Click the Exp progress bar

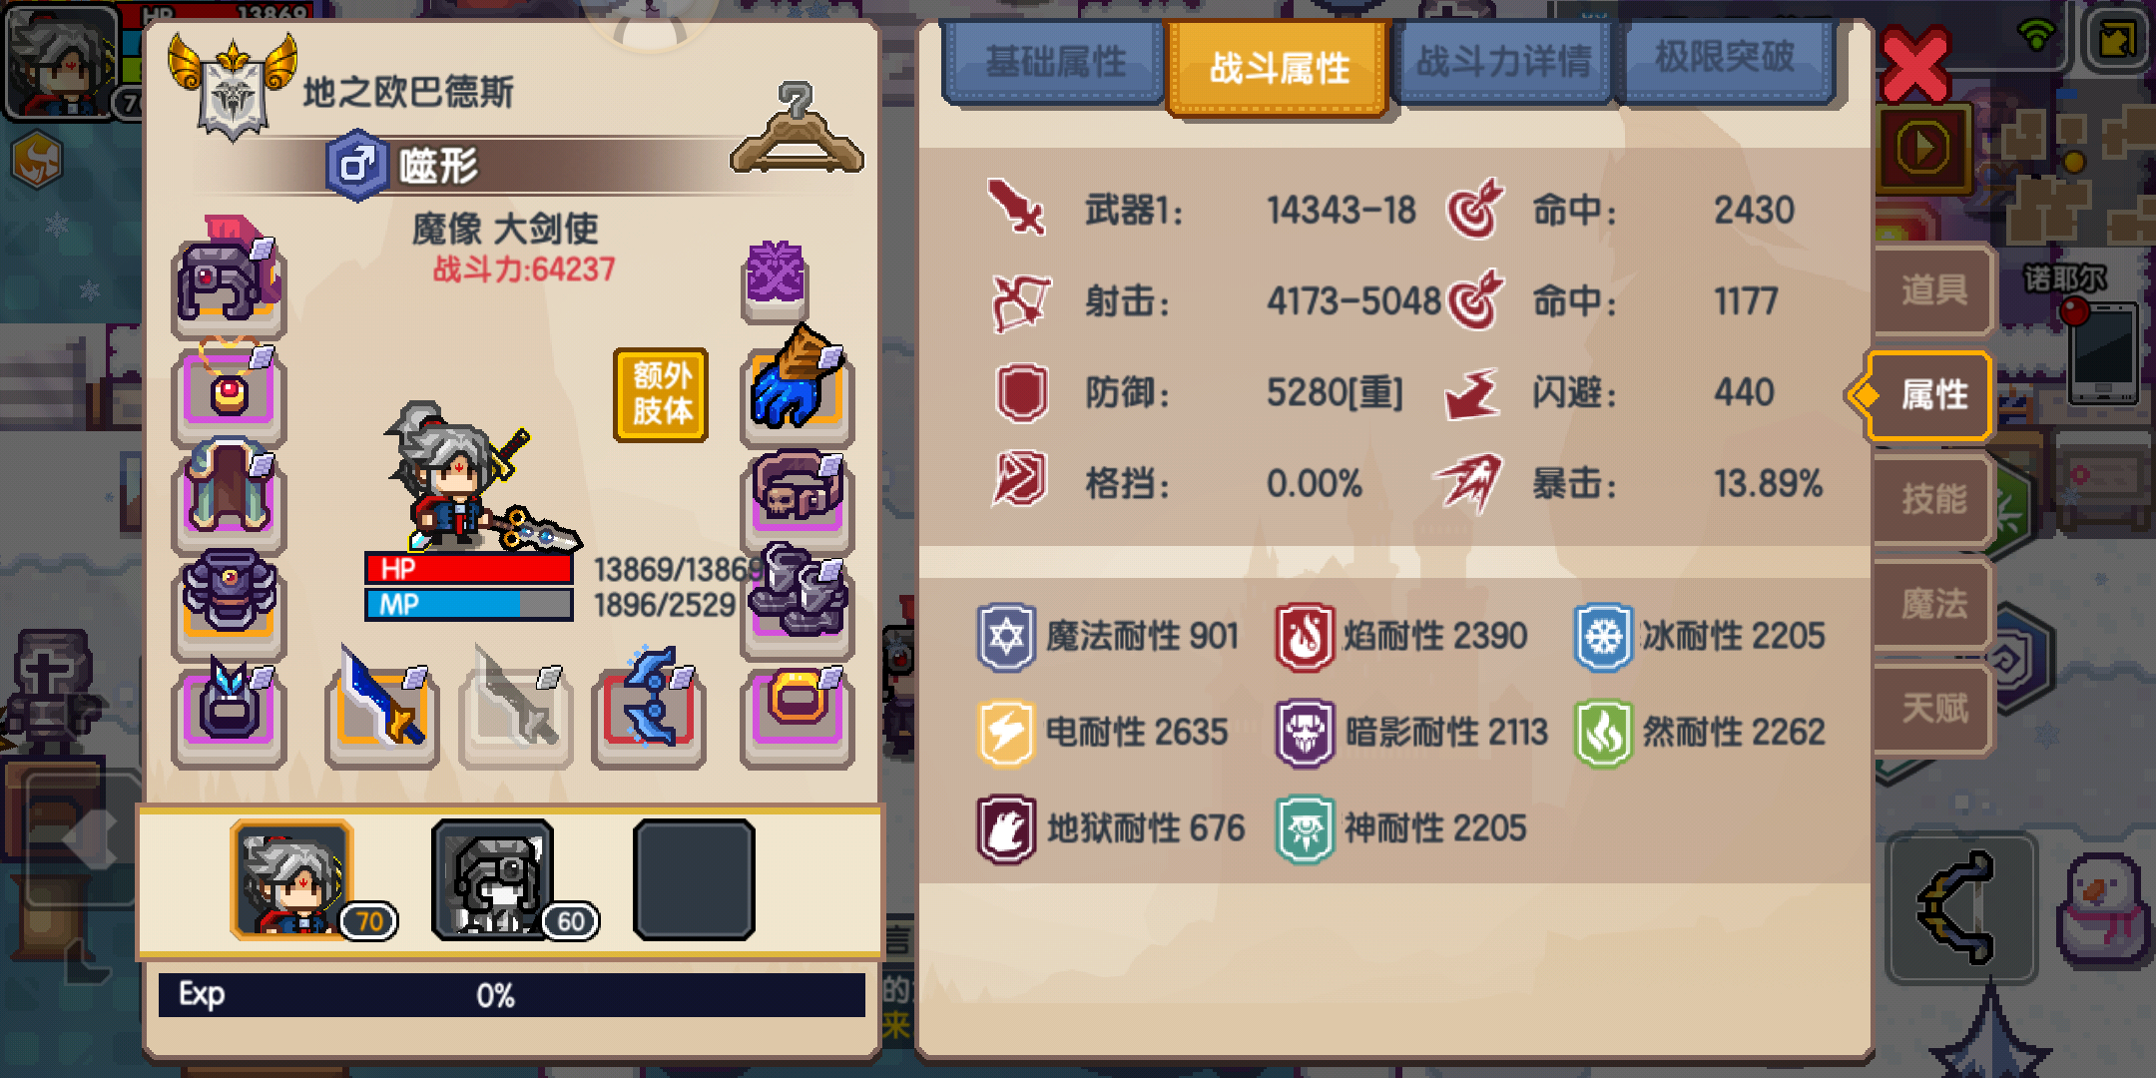point(511,995)
